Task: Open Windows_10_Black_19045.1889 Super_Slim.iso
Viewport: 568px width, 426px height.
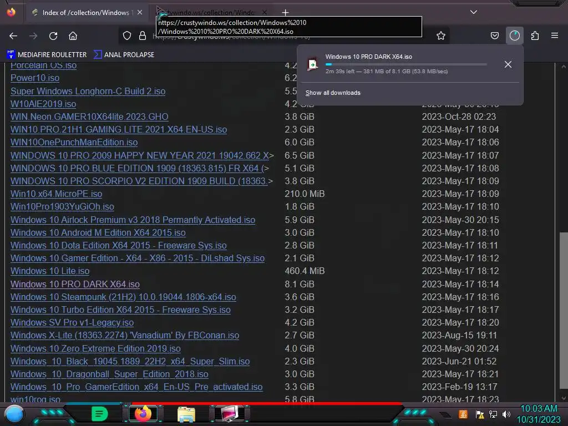Action: pyautogui.click(x=130, y=361)
